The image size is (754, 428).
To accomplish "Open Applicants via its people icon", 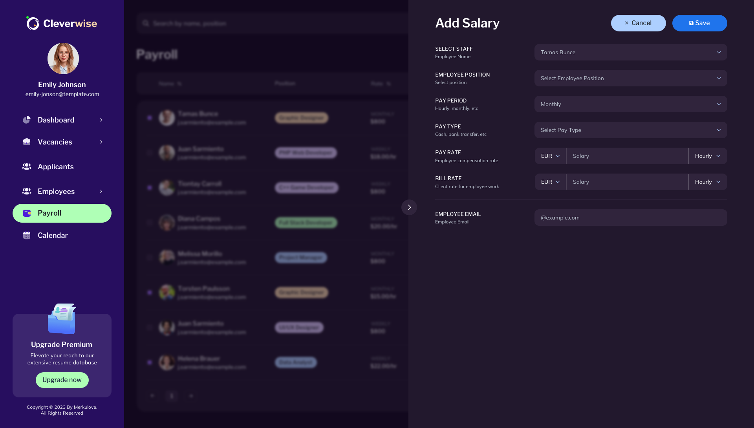I will point(26,166).
